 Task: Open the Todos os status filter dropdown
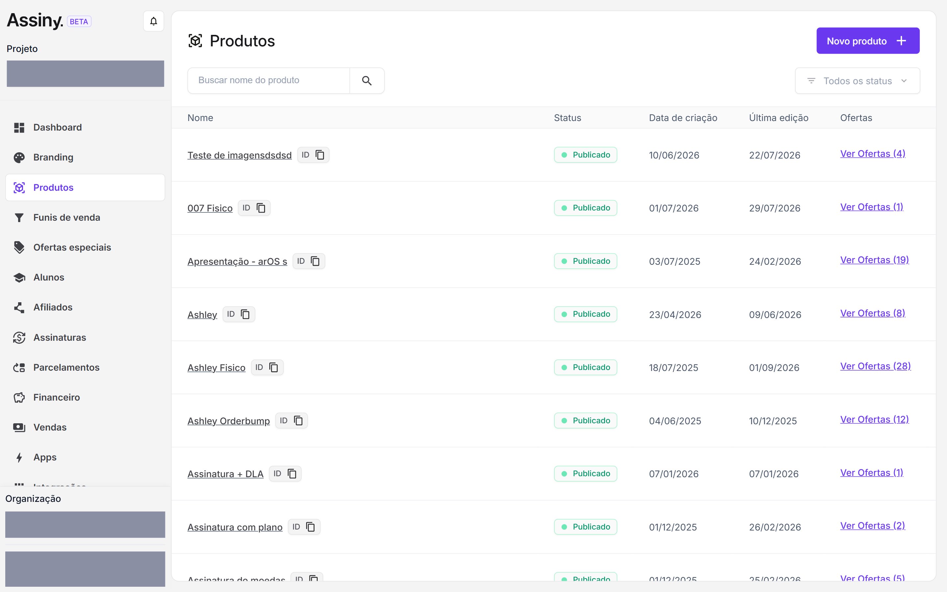pyautogui.click(x=857, y=81)
